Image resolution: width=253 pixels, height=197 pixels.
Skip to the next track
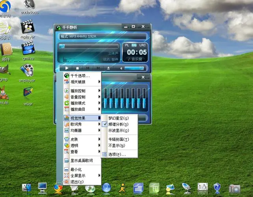coord(98,68)
